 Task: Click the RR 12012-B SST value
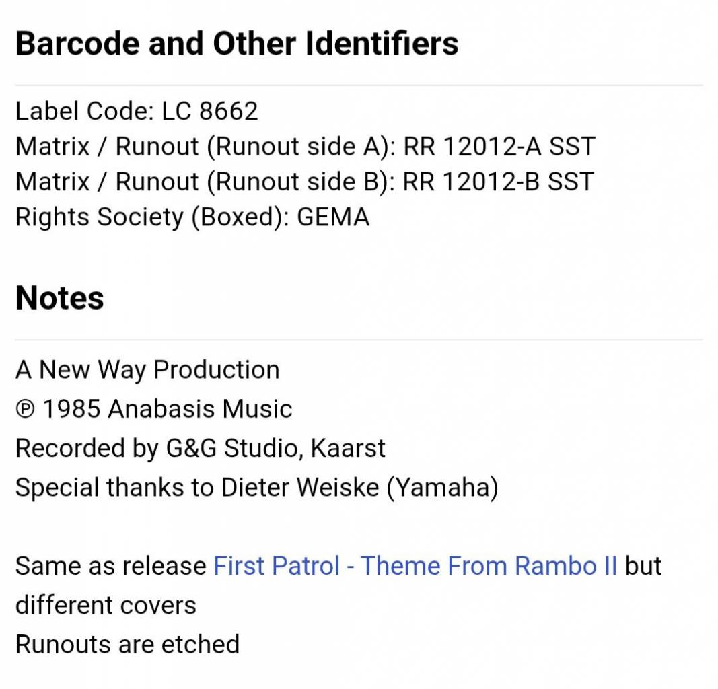coord(499,182)
